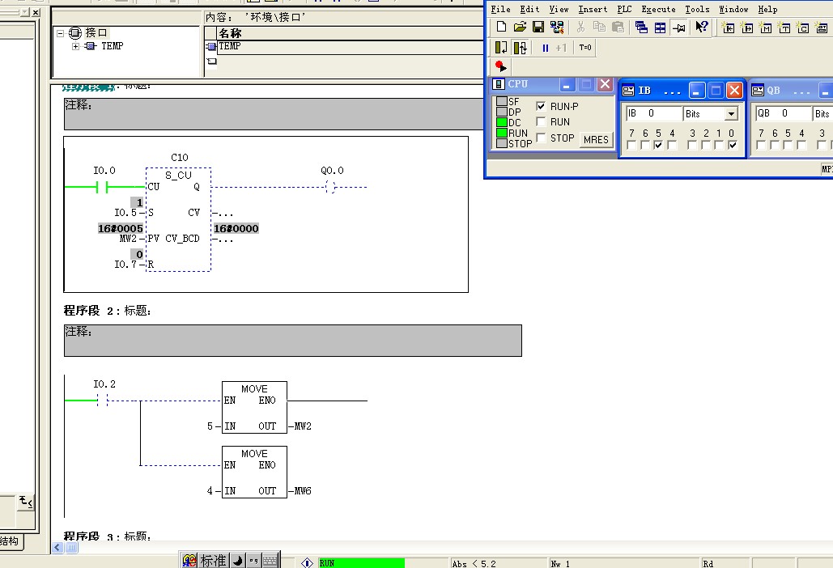Click the context help arrow icon
The width and height of the screenshot is (833, 568).
coord(701,28)
